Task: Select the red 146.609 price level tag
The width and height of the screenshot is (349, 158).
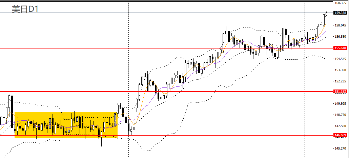Action: [340, 135]
